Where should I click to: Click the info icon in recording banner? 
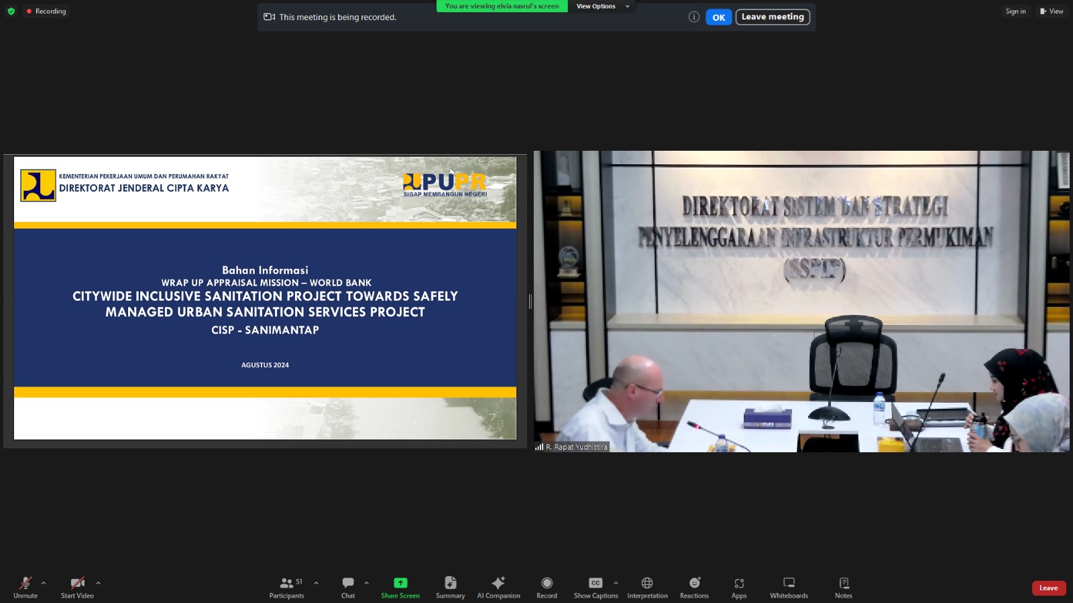(x=694, y=17)
